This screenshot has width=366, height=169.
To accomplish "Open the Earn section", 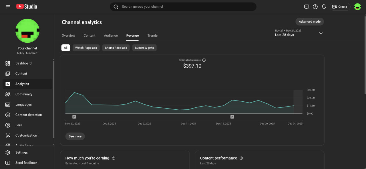I will (x=19, y=125).
